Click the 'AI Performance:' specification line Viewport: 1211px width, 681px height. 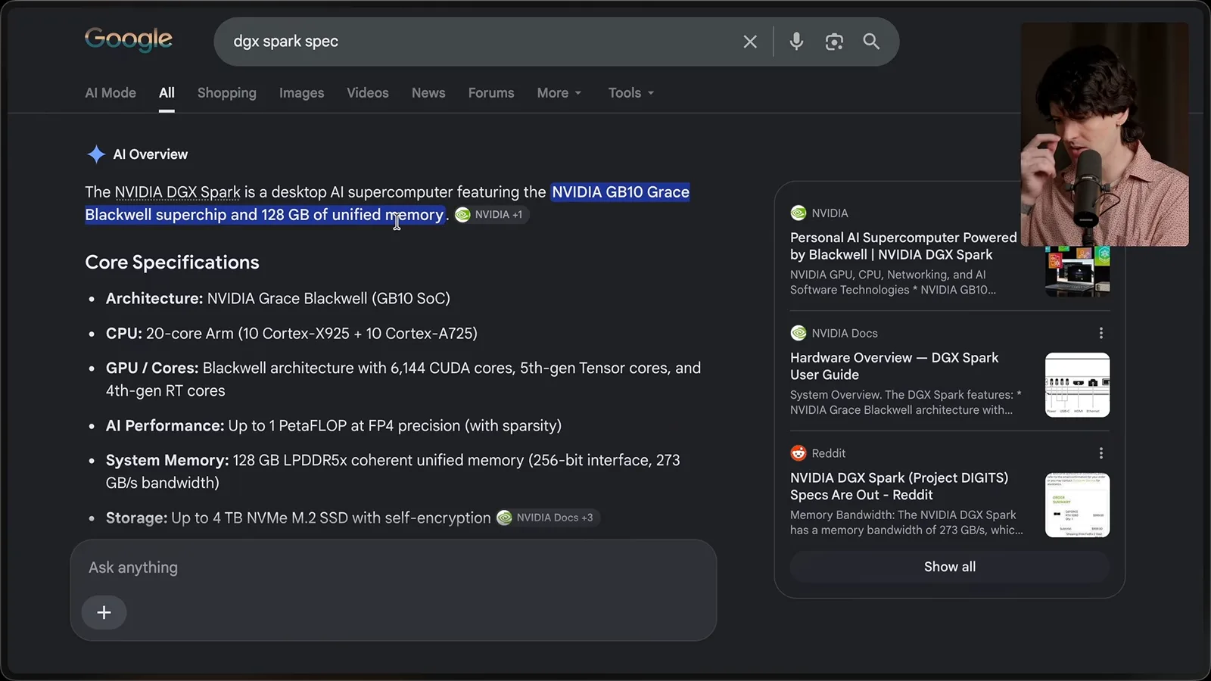tap(334, 426)
